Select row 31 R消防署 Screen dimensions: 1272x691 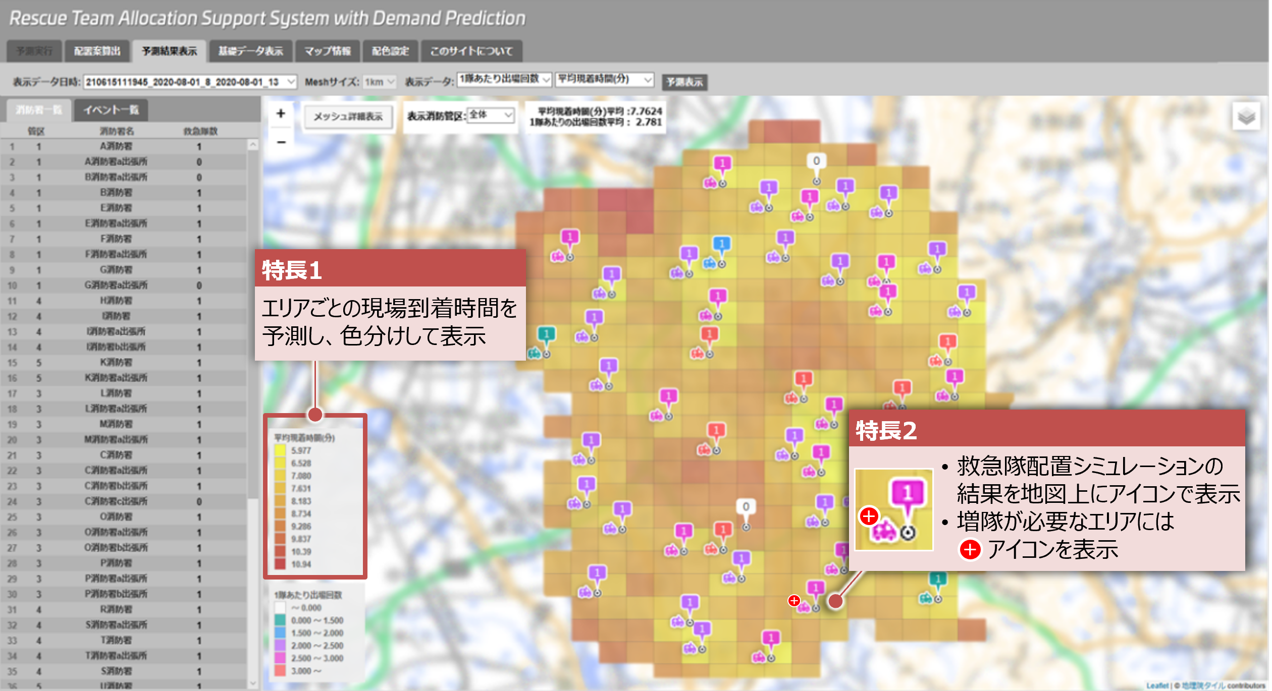coord(124,609)
